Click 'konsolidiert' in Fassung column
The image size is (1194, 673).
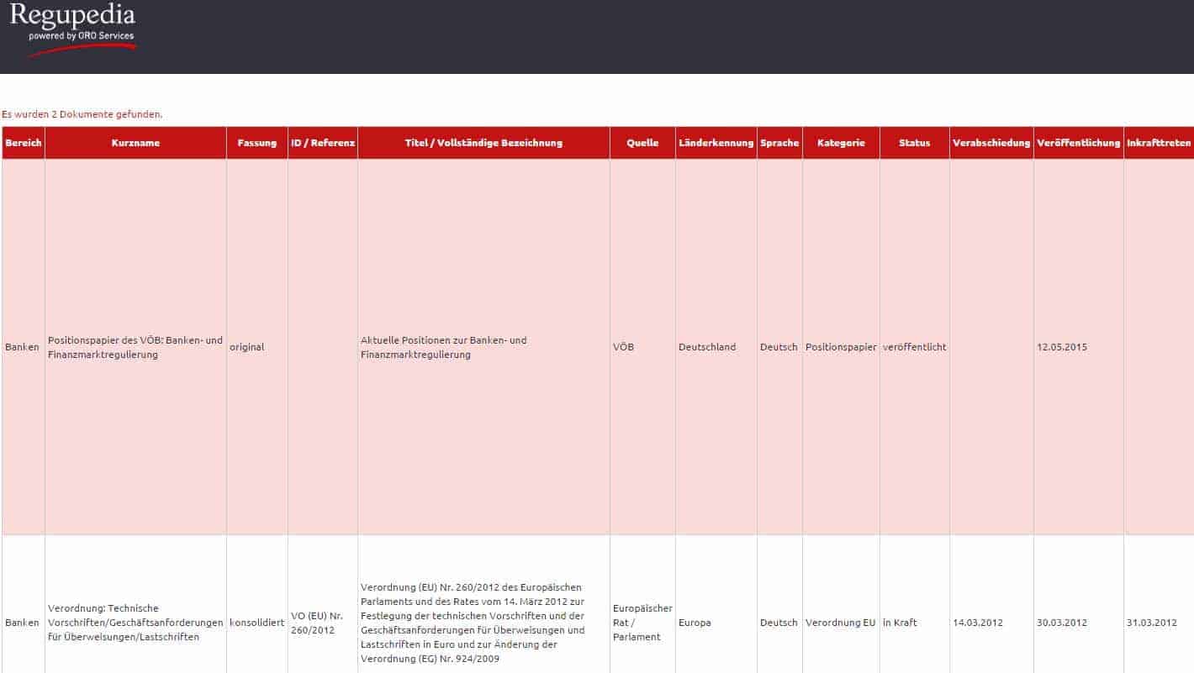coord(256,623)
